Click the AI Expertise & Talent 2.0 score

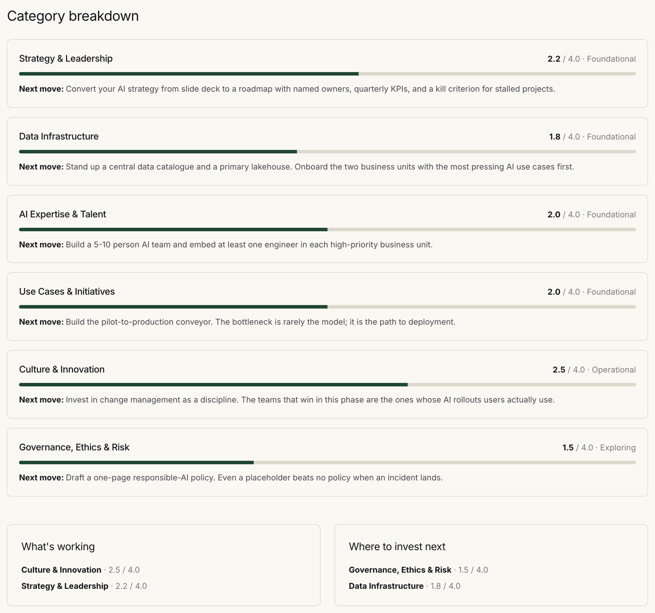[592, 215]
